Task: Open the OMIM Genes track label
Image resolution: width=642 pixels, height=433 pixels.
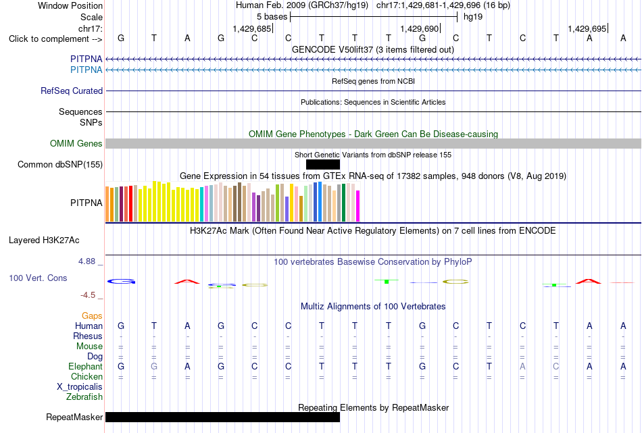Action: coord(76,144)
